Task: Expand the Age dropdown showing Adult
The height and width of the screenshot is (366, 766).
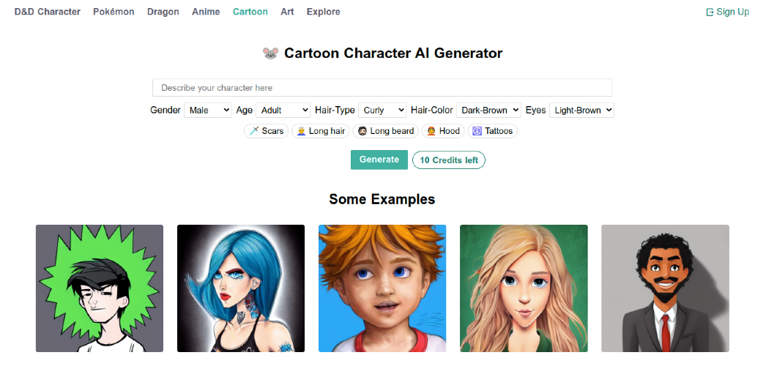Action: (283, 111)
